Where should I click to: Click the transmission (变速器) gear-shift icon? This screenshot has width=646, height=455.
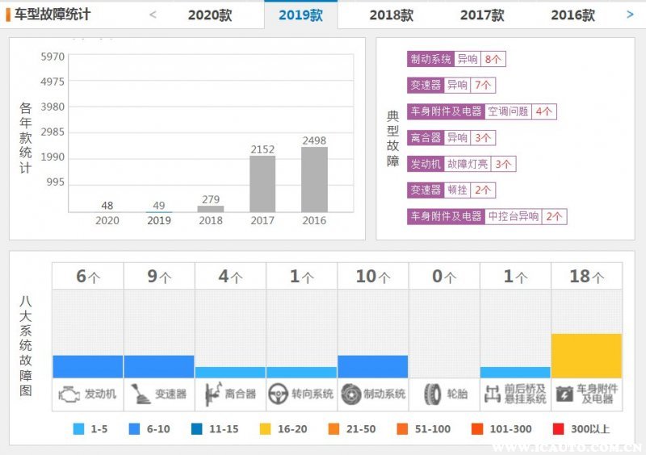click(x=141, y=394)
